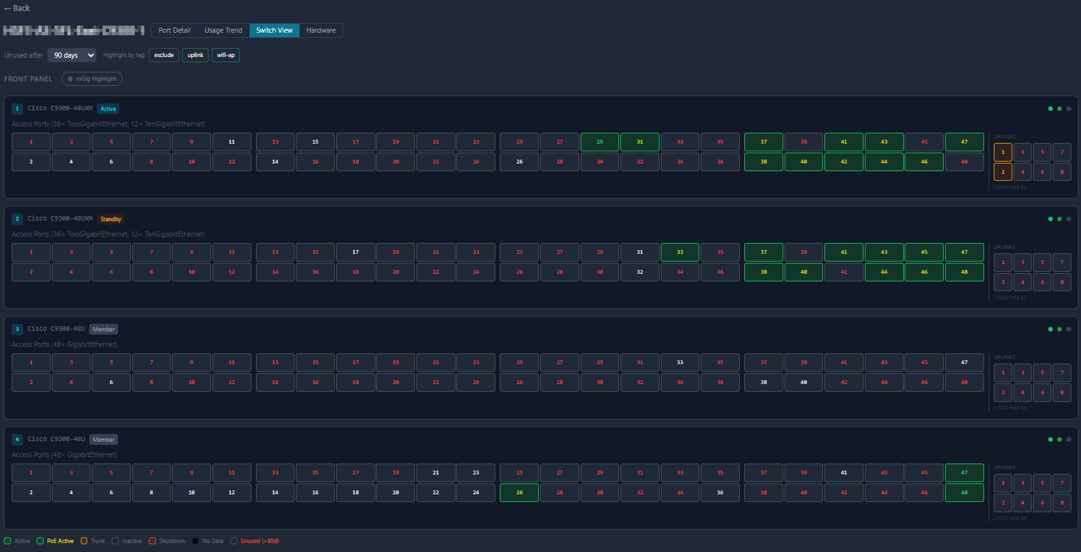The image size is (1081, 552).
Task: Click the PoE Active legend label
Action: click(x=60, y=541)
